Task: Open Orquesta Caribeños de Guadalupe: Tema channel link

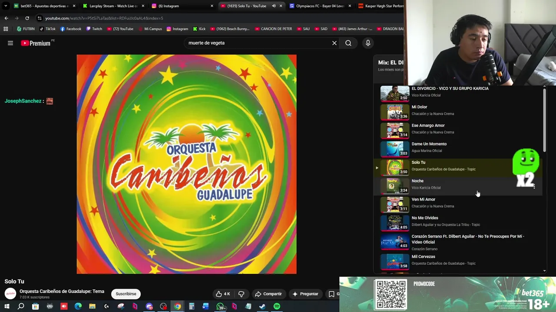Action: coord(62,291)
